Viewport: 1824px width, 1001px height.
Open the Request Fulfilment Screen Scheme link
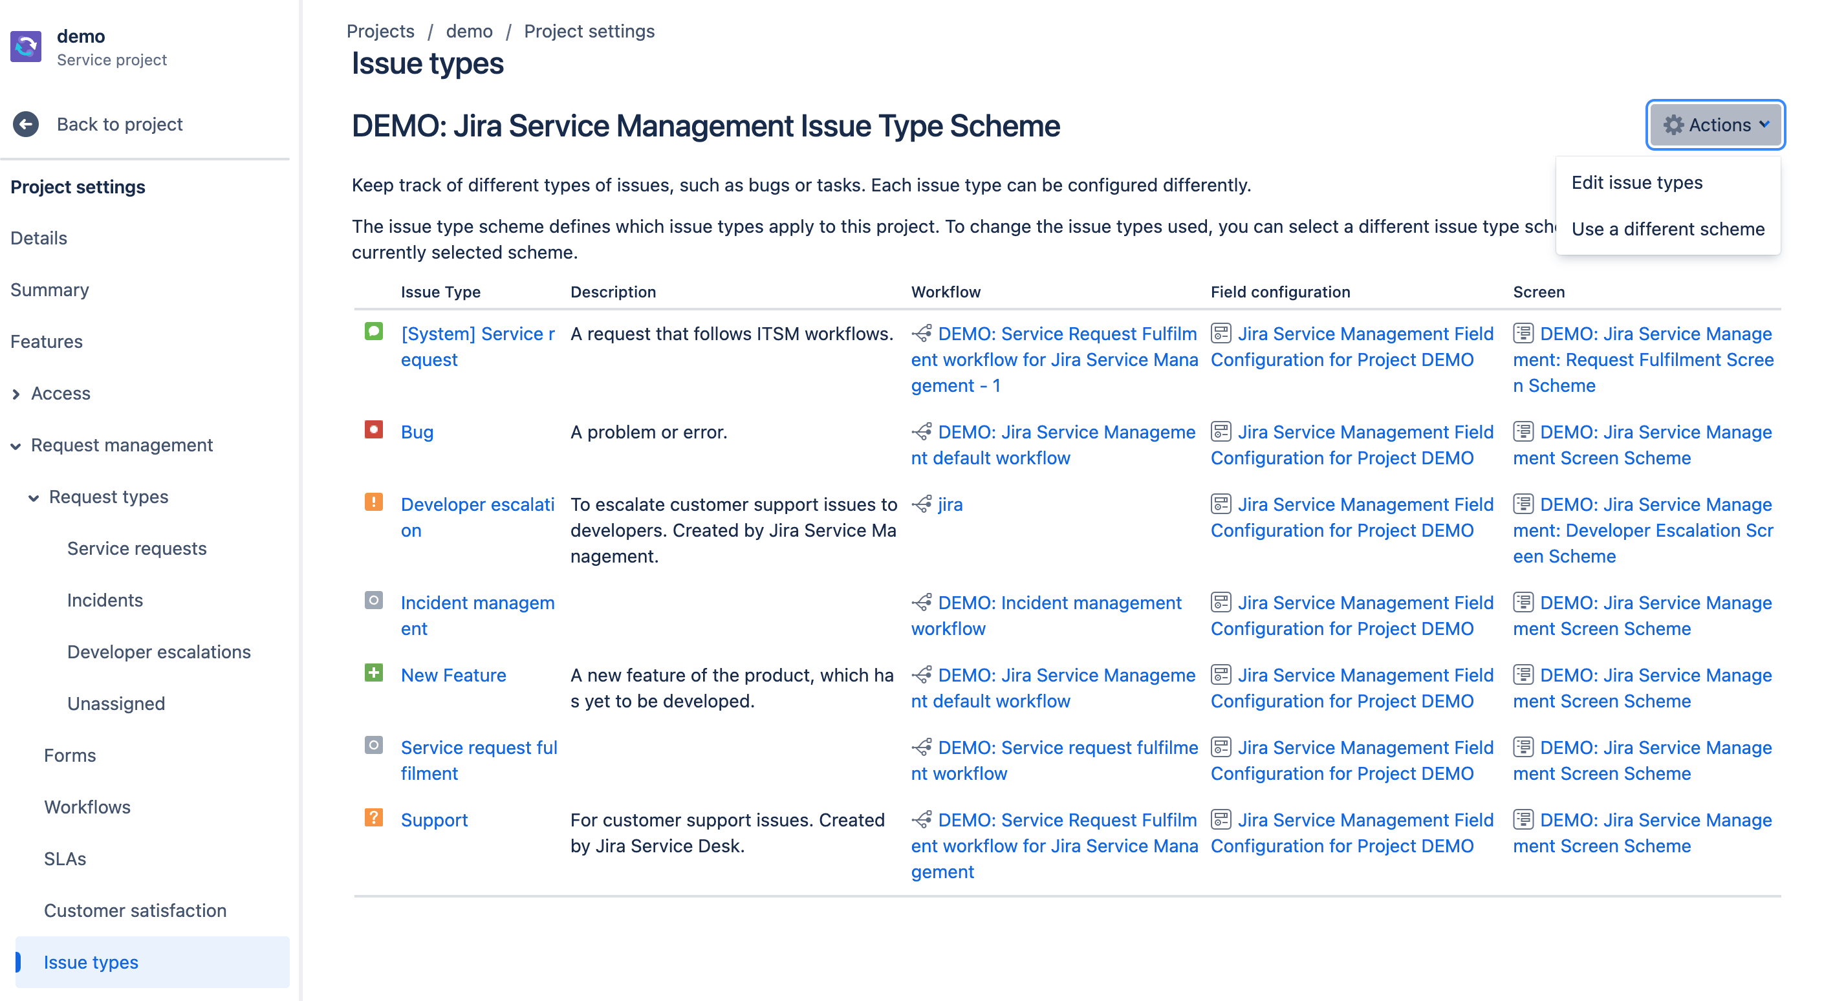(x=1643, y=359)
